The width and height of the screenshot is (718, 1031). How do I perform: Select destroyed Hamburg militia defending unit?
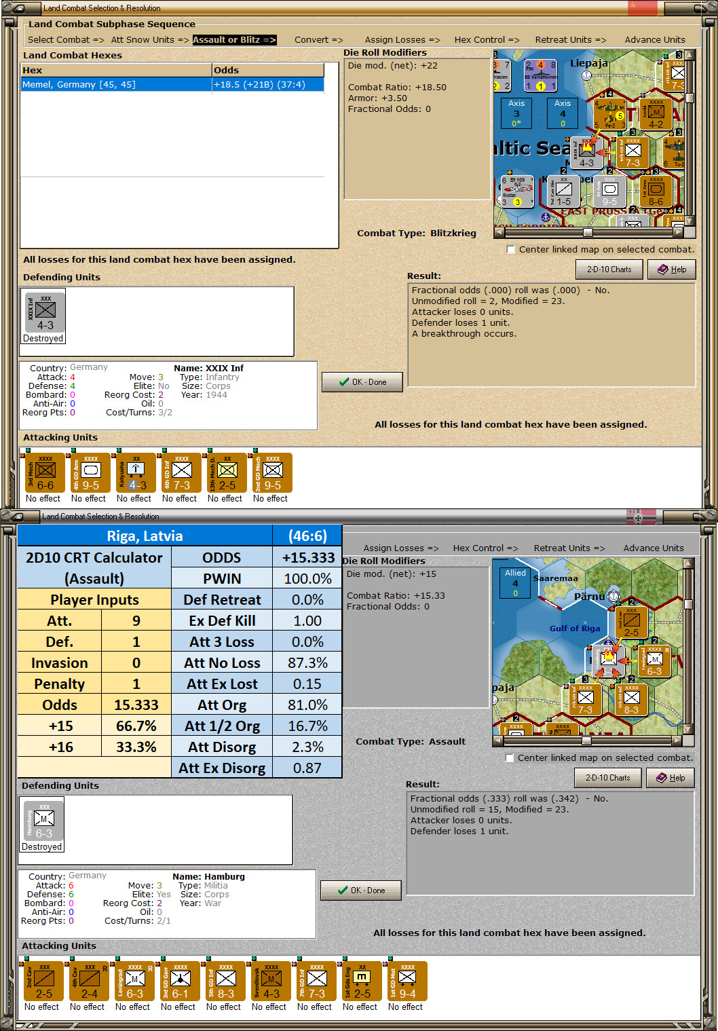click(x=44, y=821)
